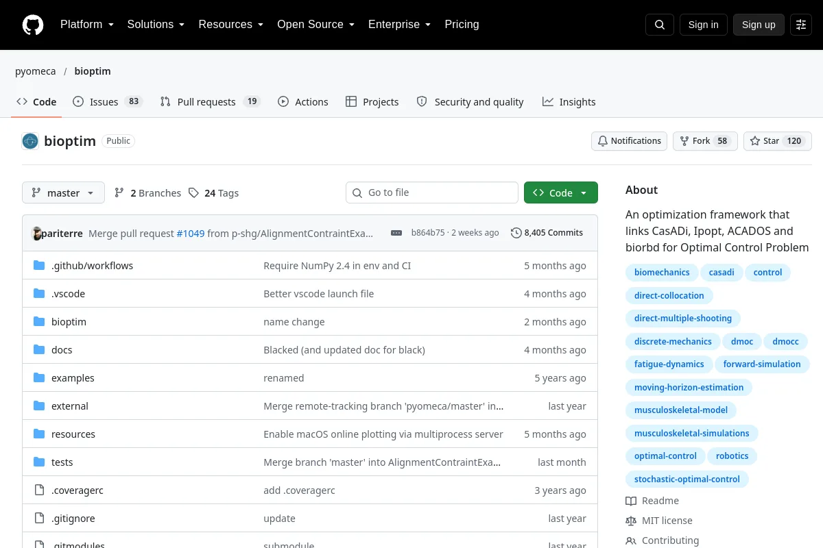Image resolution: width=823 pixels, height=548 pixels.
Task: Open the Projects tab
Action: tap(372, 101)
